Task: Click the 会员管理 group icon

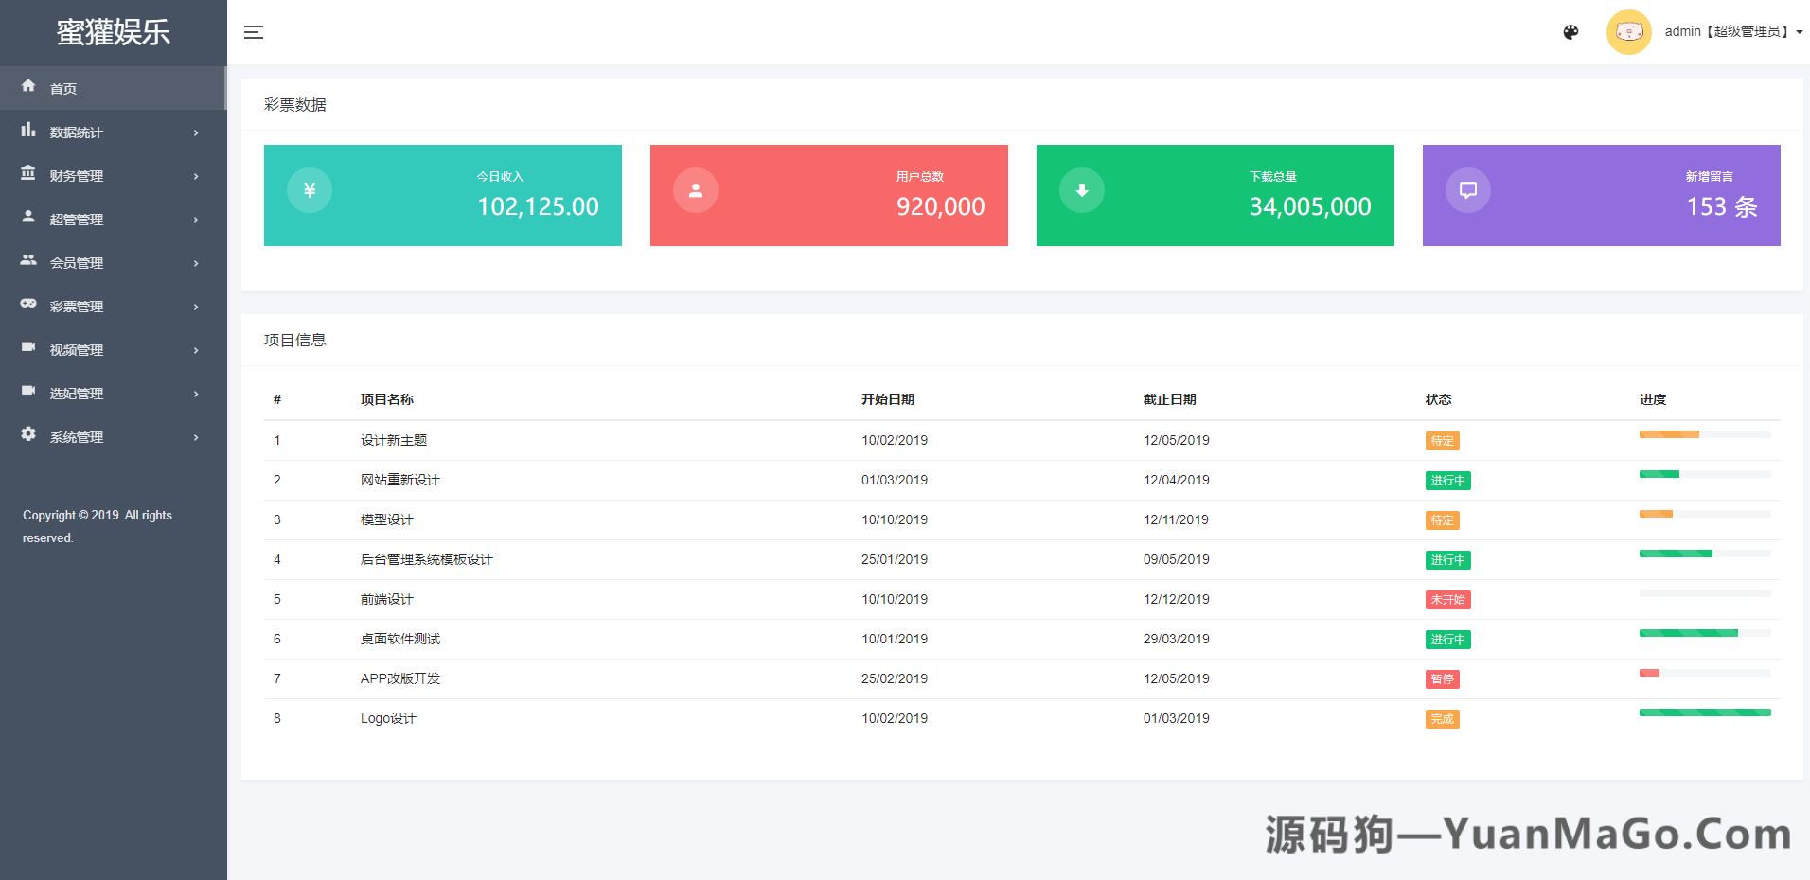Action: (x=28, y=261)
